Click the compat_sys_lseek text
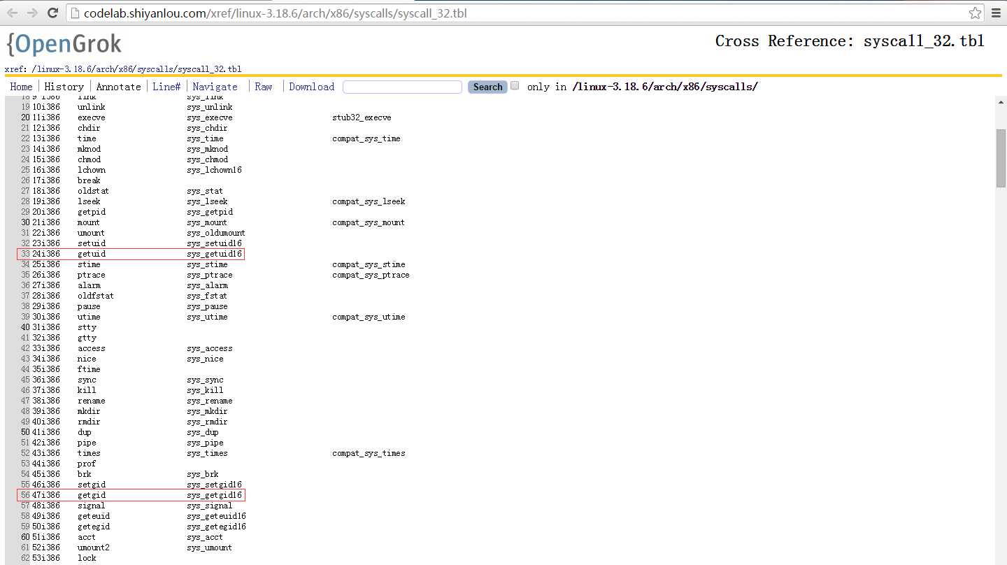Viewport: 1007px width, 565px height. point(369,201)
